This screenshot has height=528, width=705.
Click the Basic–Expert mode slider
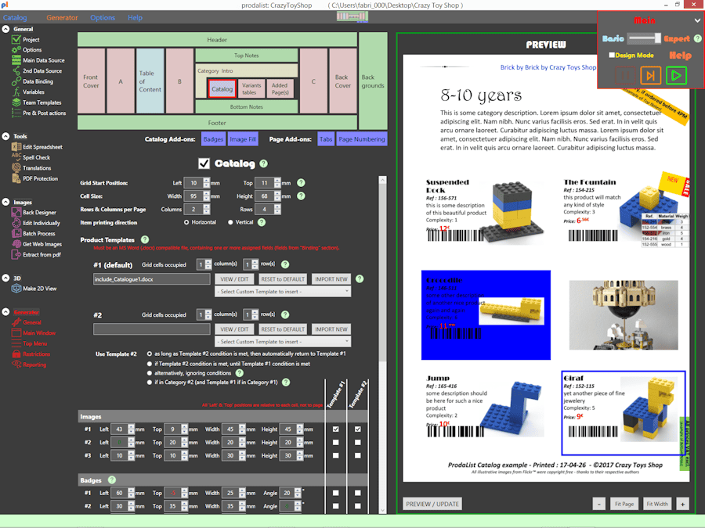point(645,38)
